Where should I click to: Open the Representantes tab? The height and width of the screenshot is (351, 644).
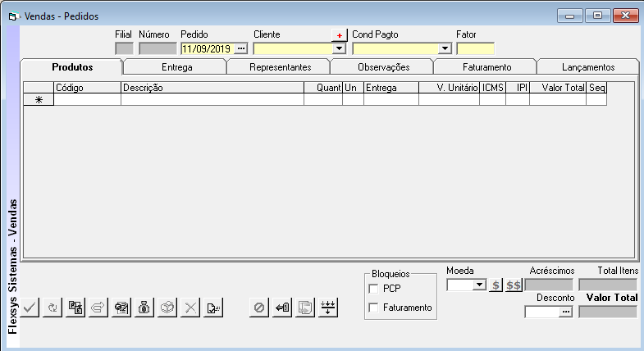coord(278,67)
